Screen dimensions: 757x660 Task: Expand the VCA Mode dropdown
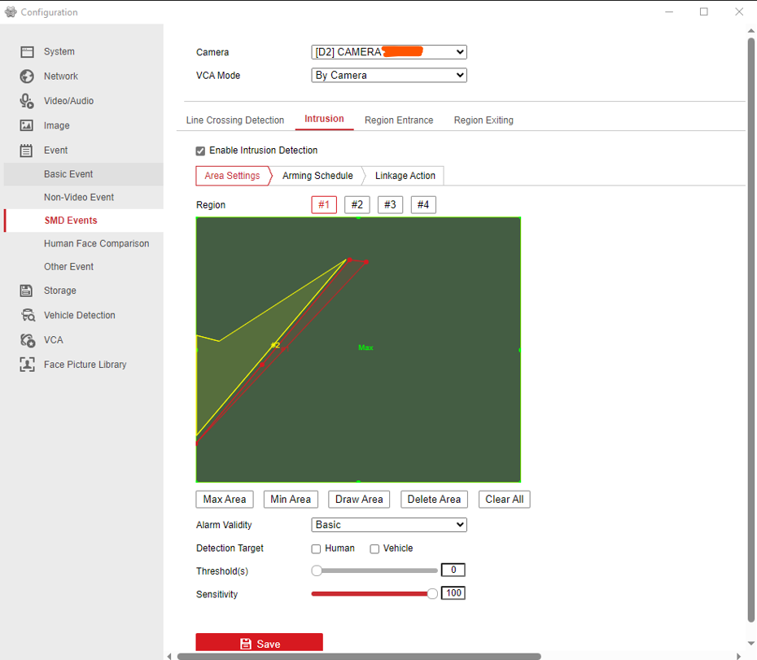coord(389,76)
